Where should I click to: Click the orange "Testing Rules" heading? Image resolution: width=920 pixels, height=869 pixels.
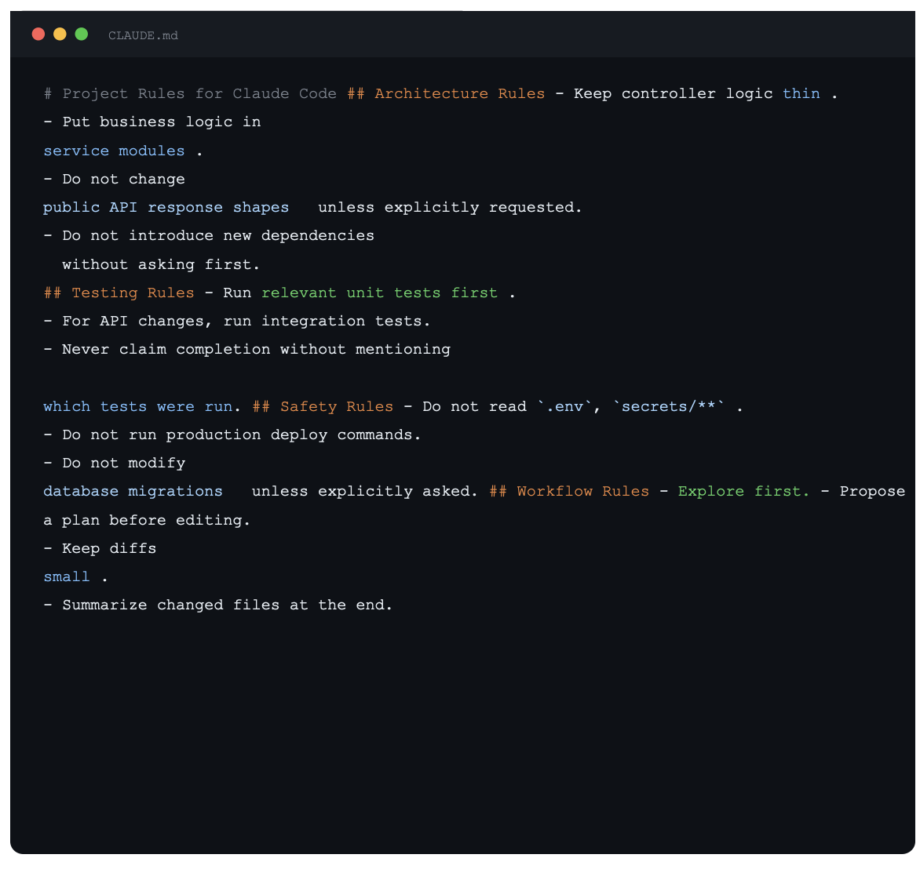click(133, 293)
